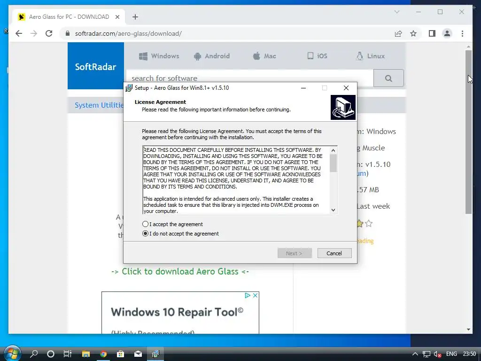This screenshot has height=361, width=481.
Task: Minimize the Aero Glass Setup dialog
Action: click(303, 88)
